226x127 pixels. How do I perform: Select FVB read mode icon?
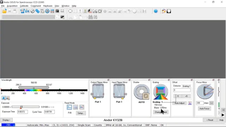69,107
